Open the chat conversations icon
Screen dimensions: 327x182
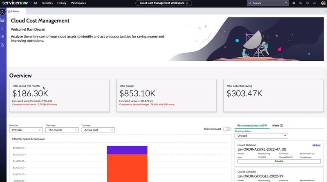point(300,3)
